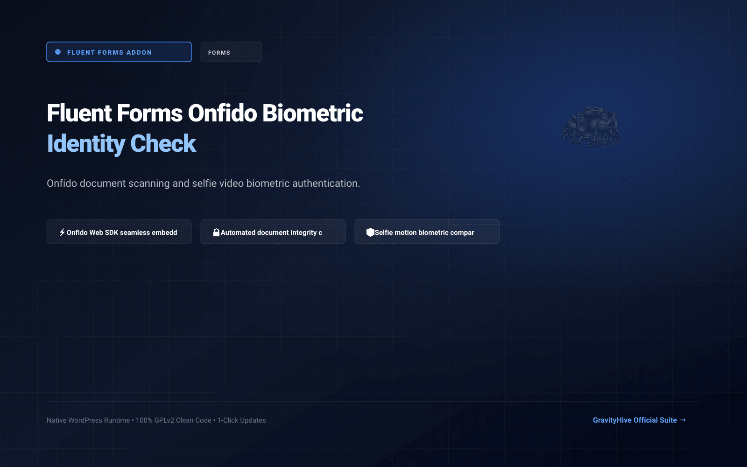Click the Onfido document scanning description text
This screenshot has width=747, height=467.
click(204, 183)
